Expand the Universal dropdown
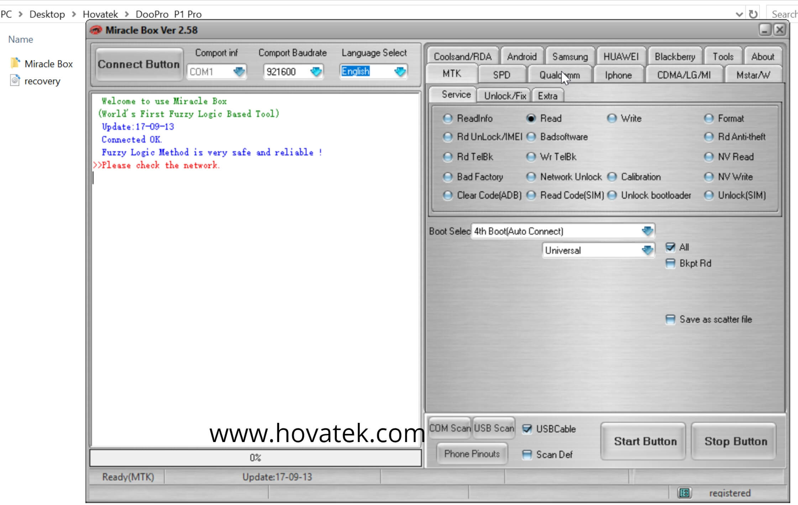 [x=647, y=250]
